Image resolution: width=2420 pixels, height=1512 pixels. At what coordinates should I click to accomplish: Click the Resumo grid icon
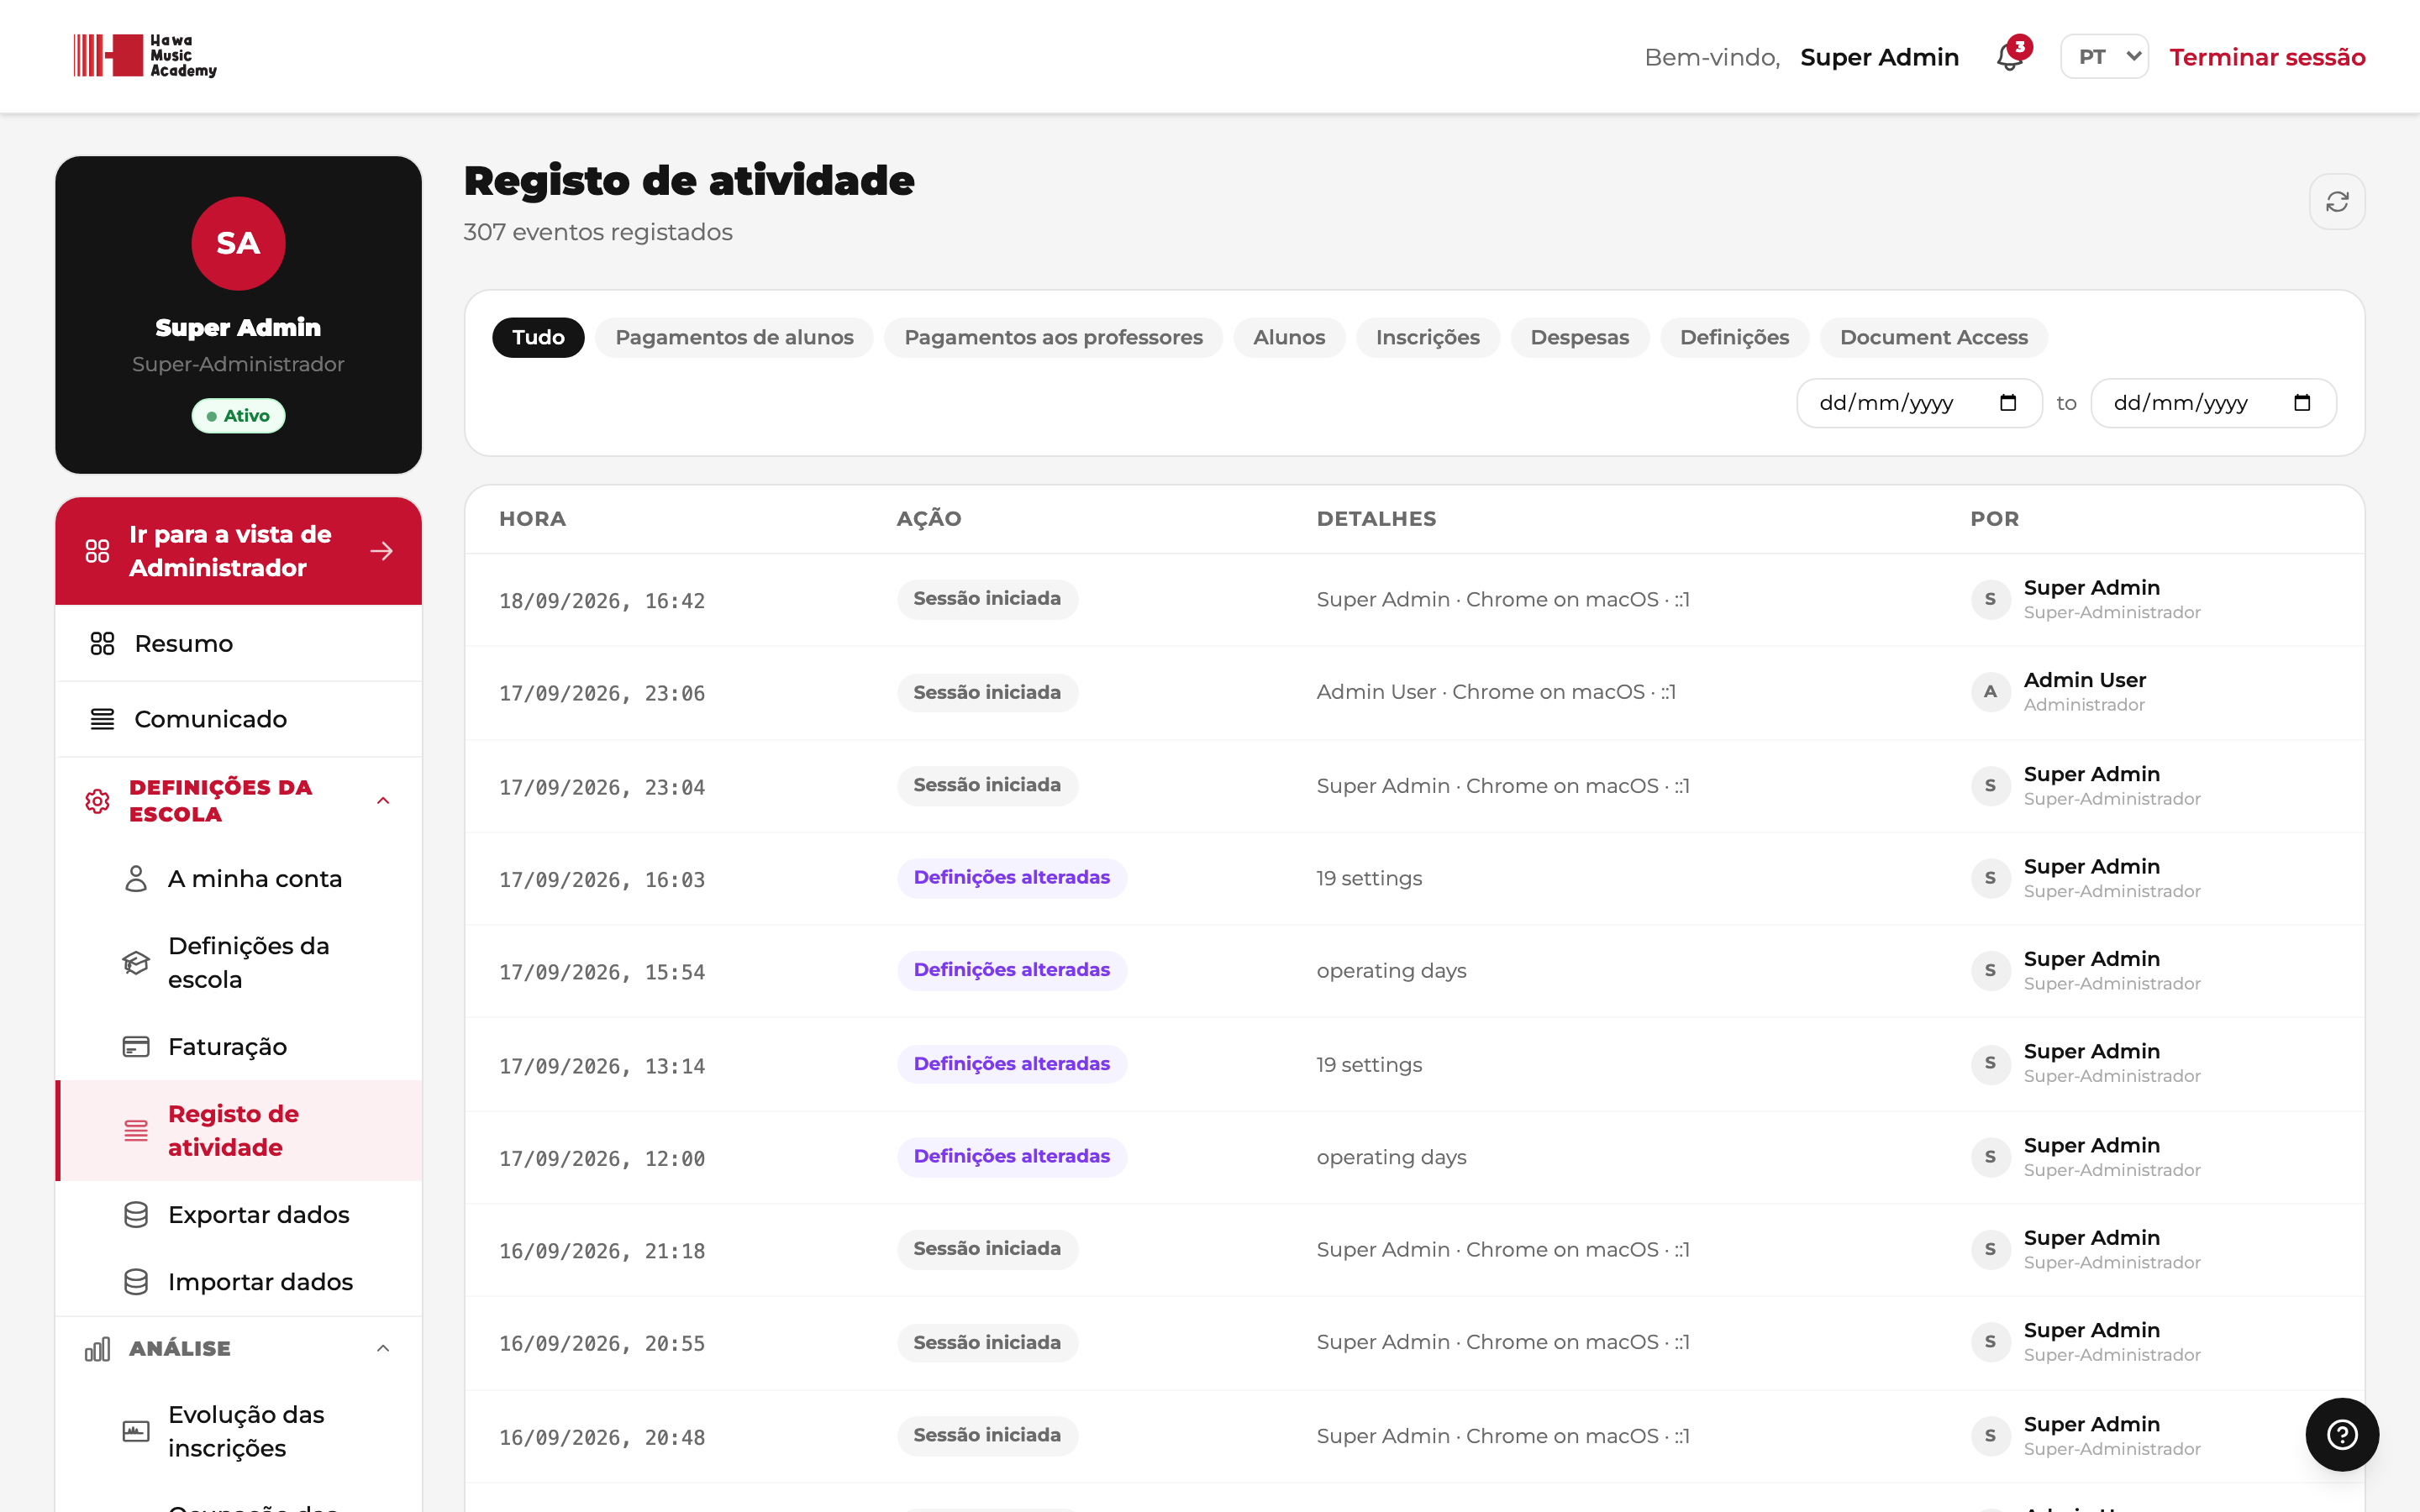click(102, 643)
